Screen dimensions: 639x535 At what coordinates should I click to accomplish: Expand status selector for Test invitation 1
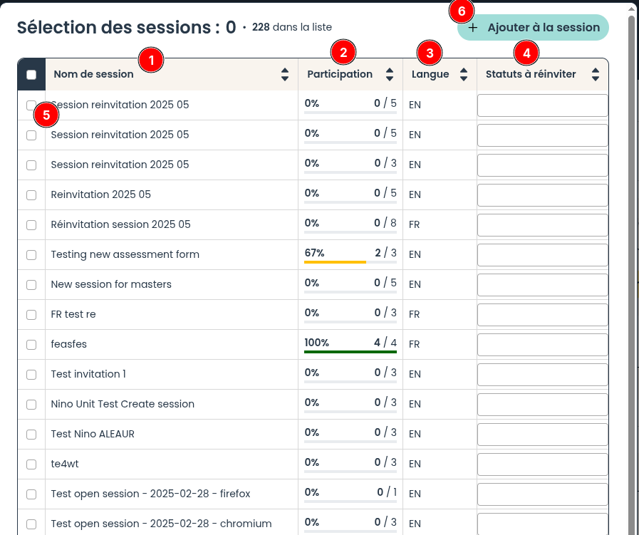(542, 374)
